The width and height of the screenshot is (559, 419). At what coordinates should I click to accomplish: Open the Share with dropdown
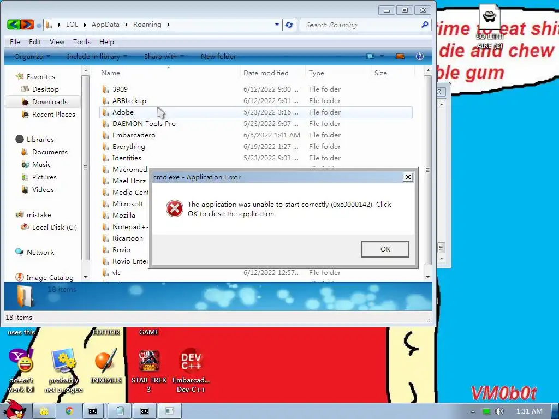point(164,56)
